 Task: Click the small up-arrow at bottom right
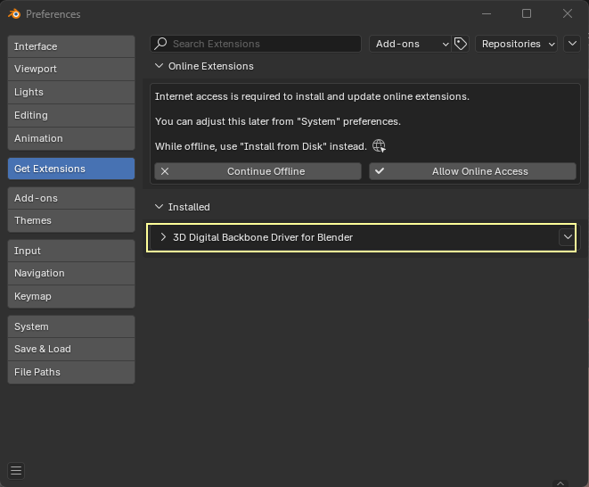560,483
